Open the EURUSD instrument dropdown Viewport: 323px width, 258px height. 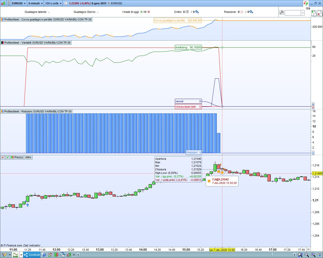click(19, 3)
